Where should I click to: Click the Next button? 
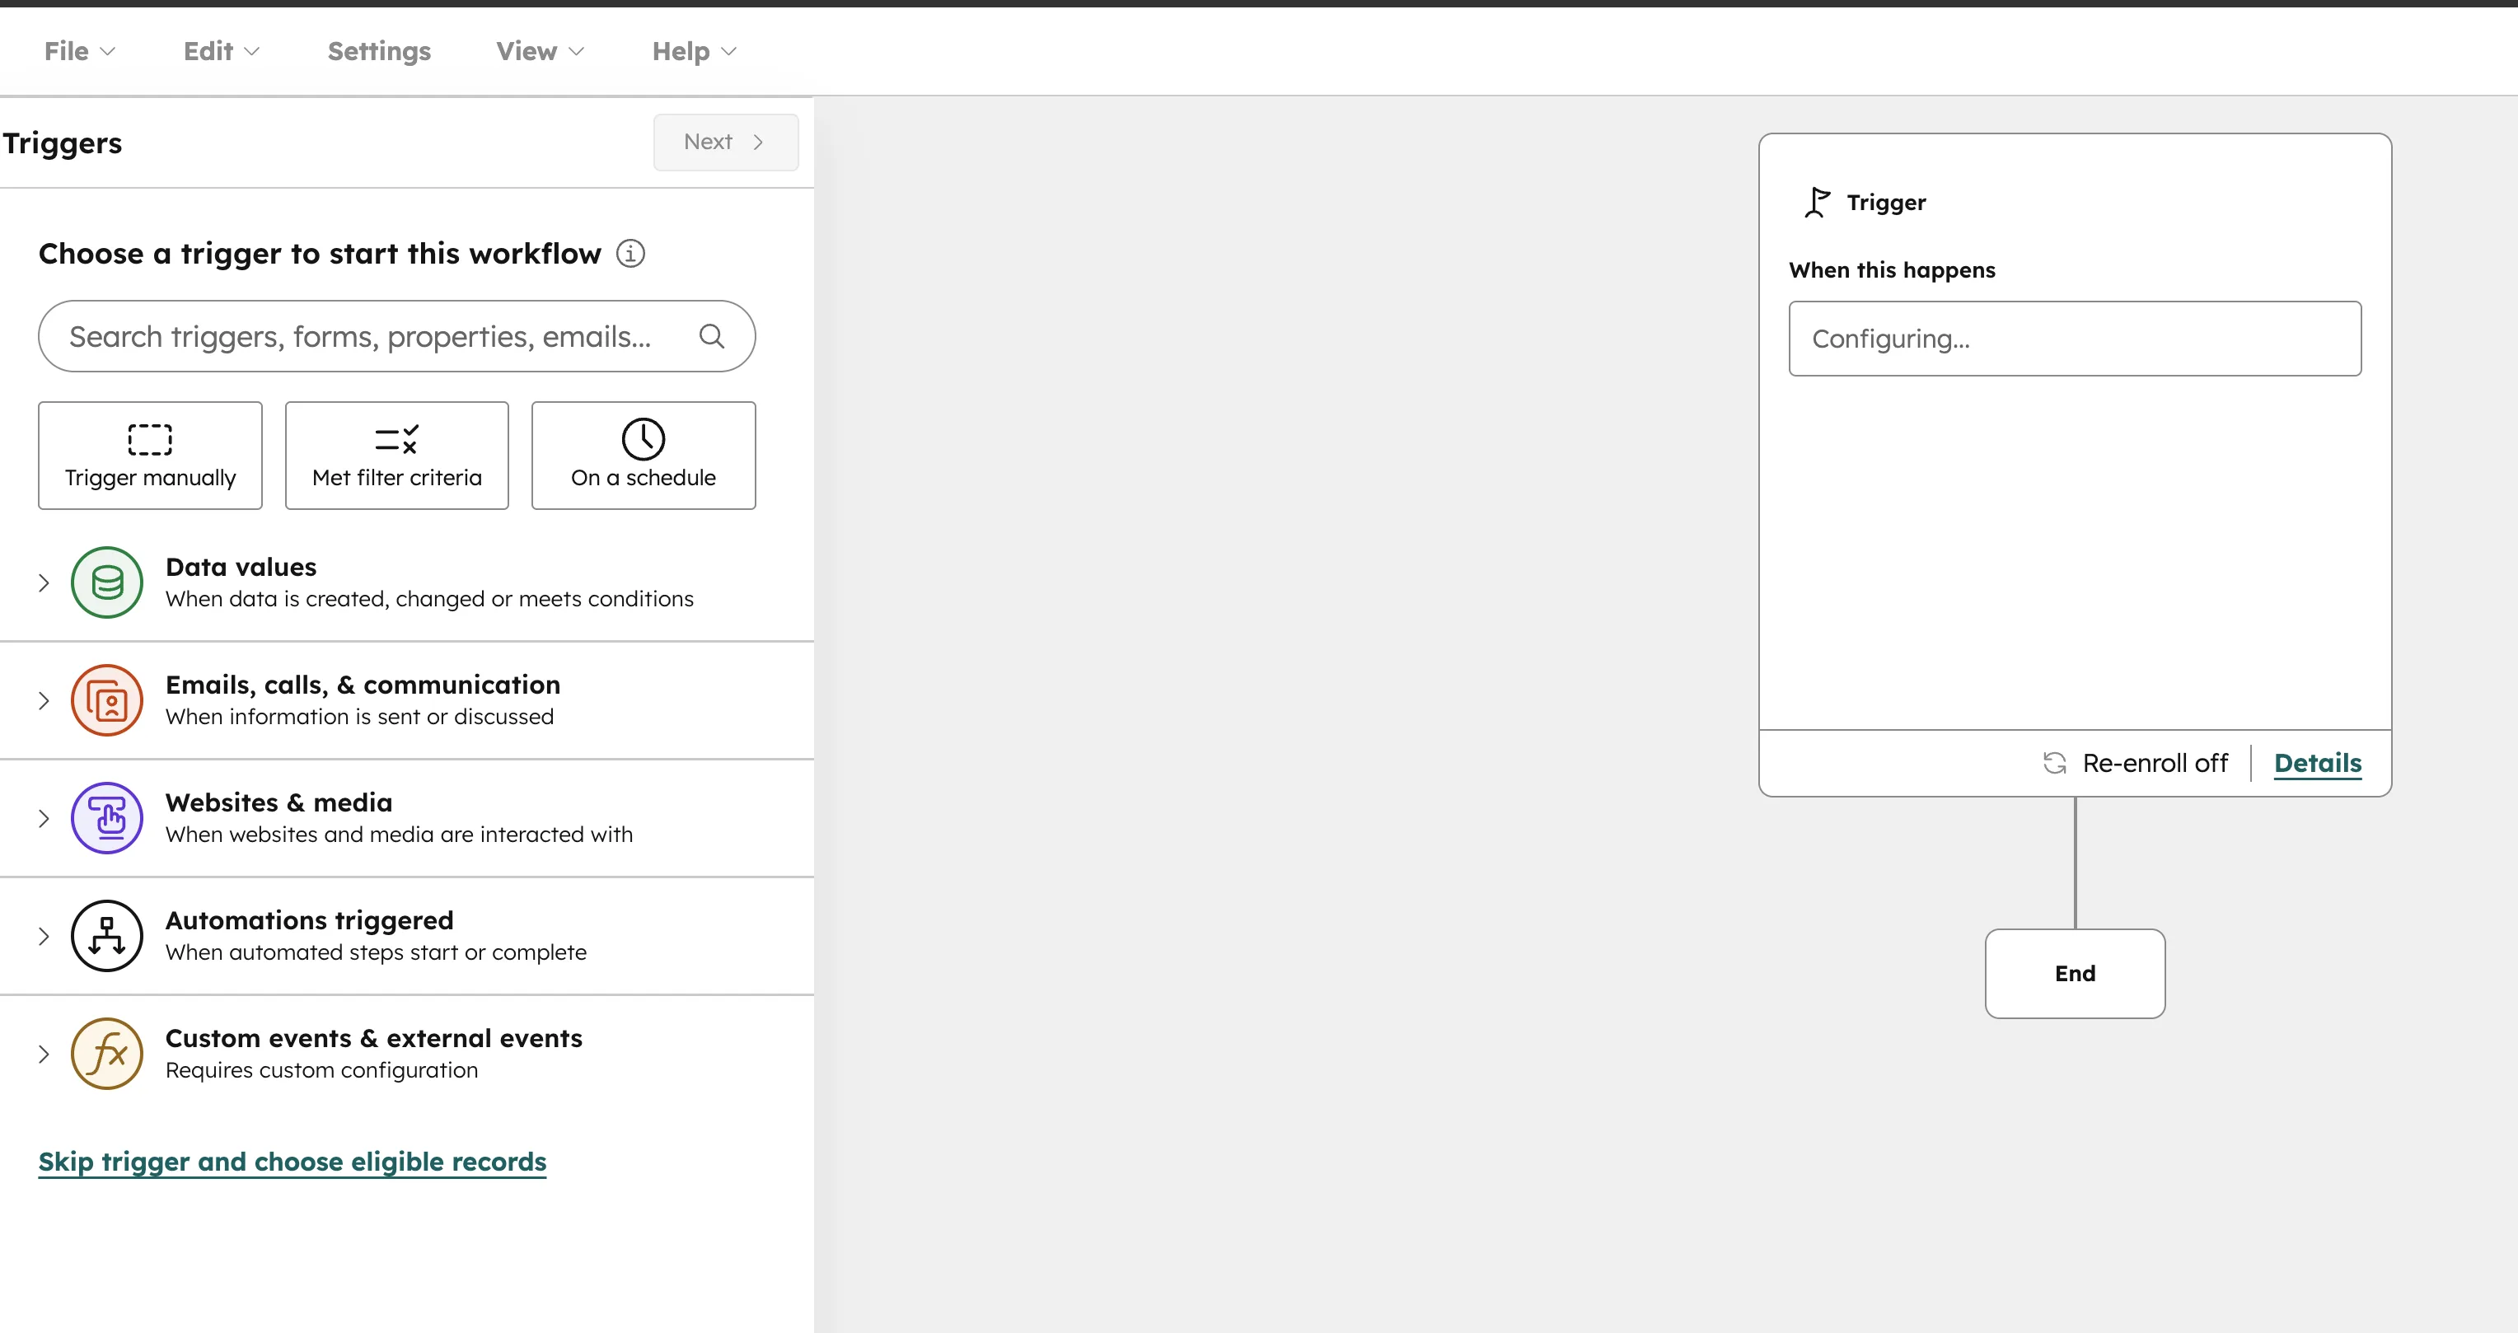725,142
